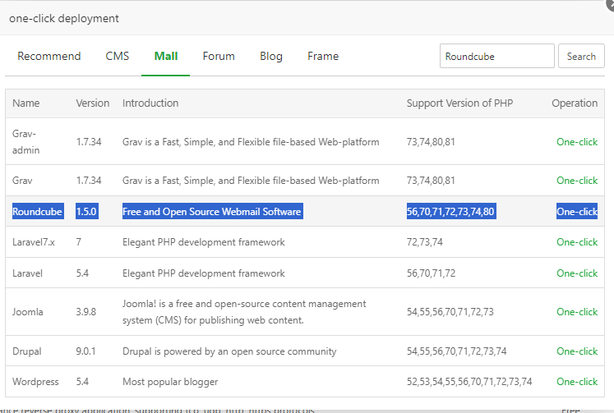The width and height of the screenshot is (614, 413).
Task: Switch to the Recommend tab
Action: pyautogui.click(x=49, y=57)
